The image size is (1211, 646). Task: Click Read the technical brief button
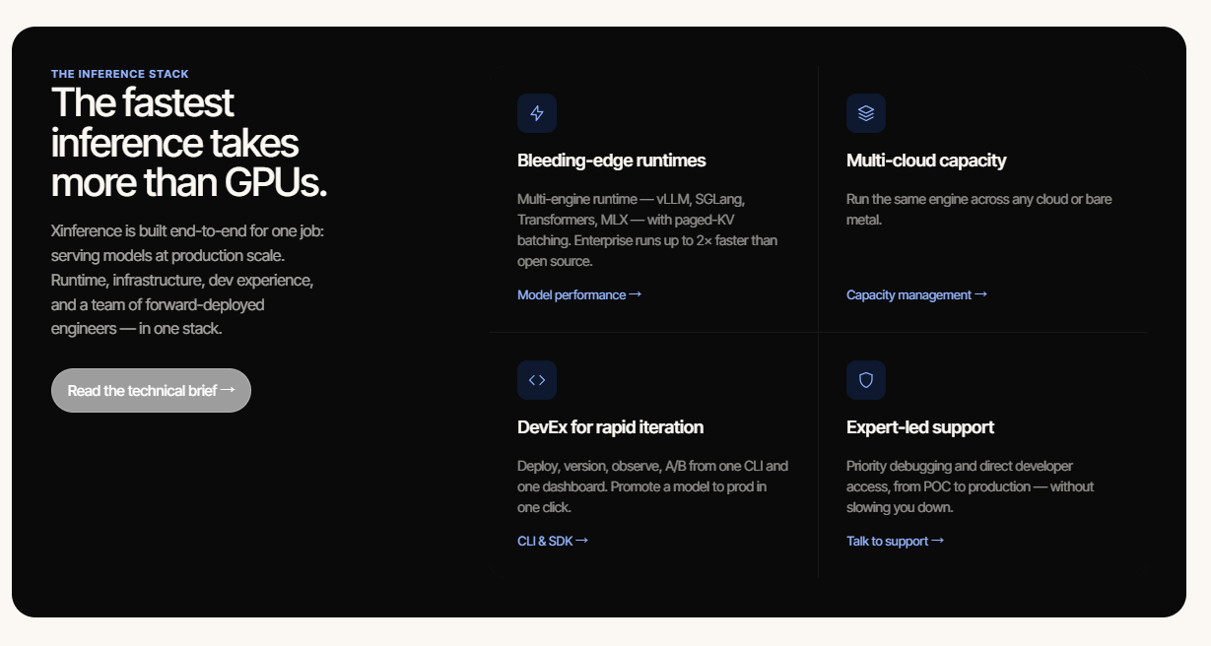click(x=151, y=390)
